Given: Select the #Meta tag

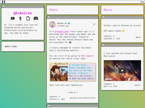Looking at the screenshot, I should coord(138,37).
